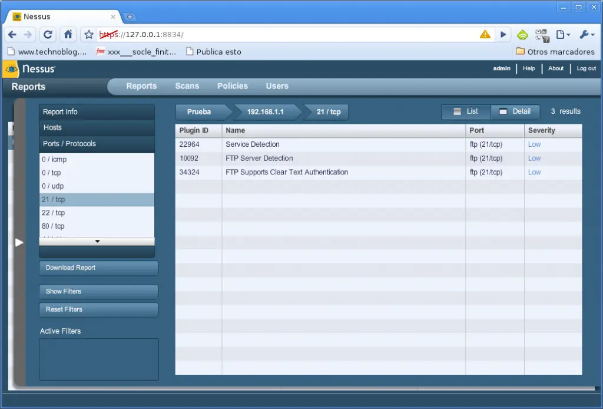Image resolution: width=603 pixels, height=409 pixels.
Task: Open the Otros marcadores bookmarks folder
Action: point(555,51)
